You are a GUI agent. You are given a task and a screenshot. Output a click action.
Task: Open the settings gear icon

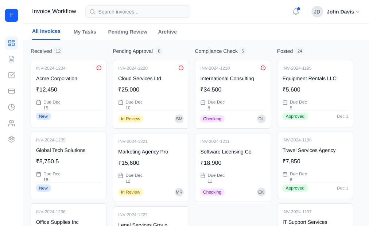pos(11,139)
